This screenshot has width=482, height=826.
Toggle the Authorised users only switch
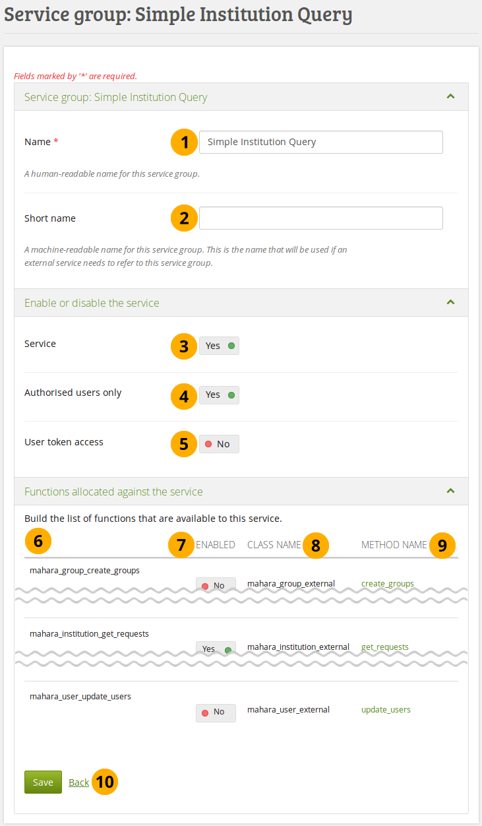(x=219, y=395)
